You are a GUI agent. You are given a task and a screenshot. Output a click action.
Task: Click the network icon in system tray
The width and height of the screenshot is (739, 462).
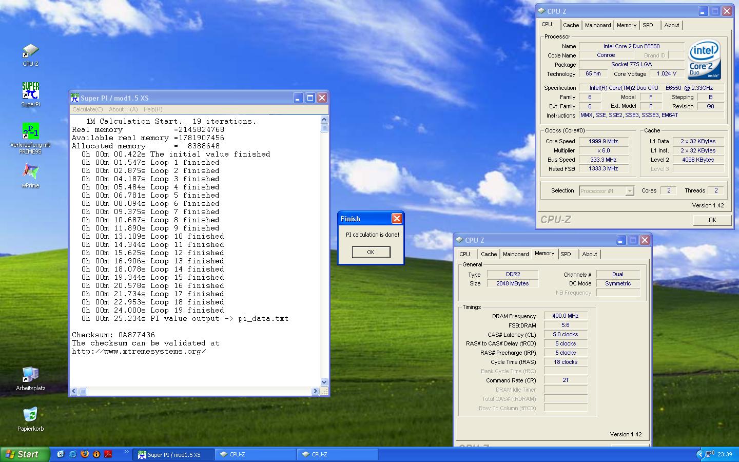point(710,454)
